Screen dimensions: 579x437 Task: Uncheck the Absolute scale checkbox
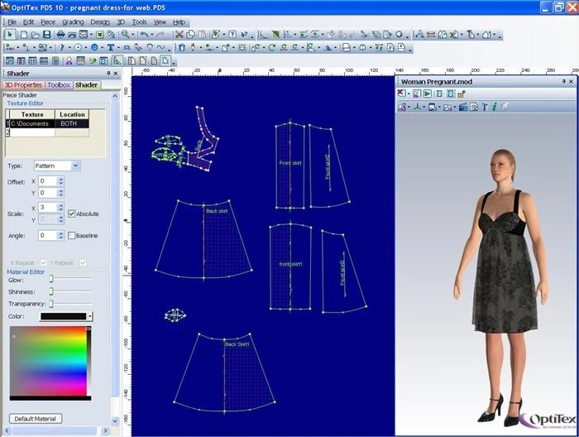(71, 214)
